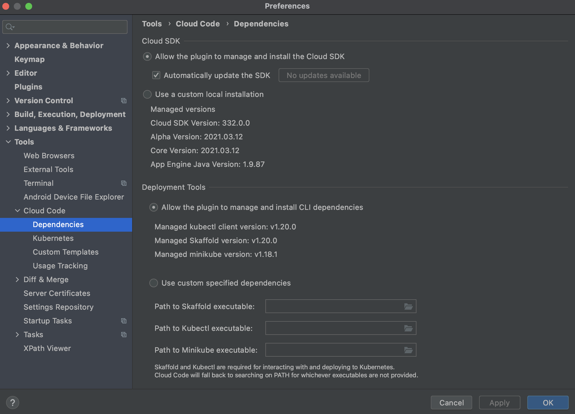575x414 pixels.
Task: Select Use a custom local installation
Action: (147, 94)
